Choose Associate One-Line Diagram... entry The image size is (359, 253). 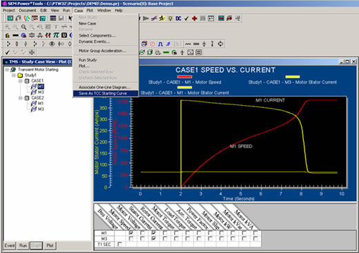point(105,87)
